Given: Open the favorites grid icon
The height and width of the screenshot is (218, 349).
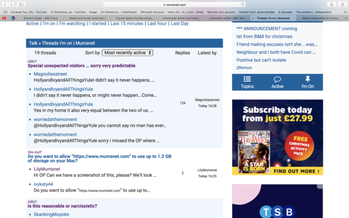Looking at the screenshot, I should point(5,12).
